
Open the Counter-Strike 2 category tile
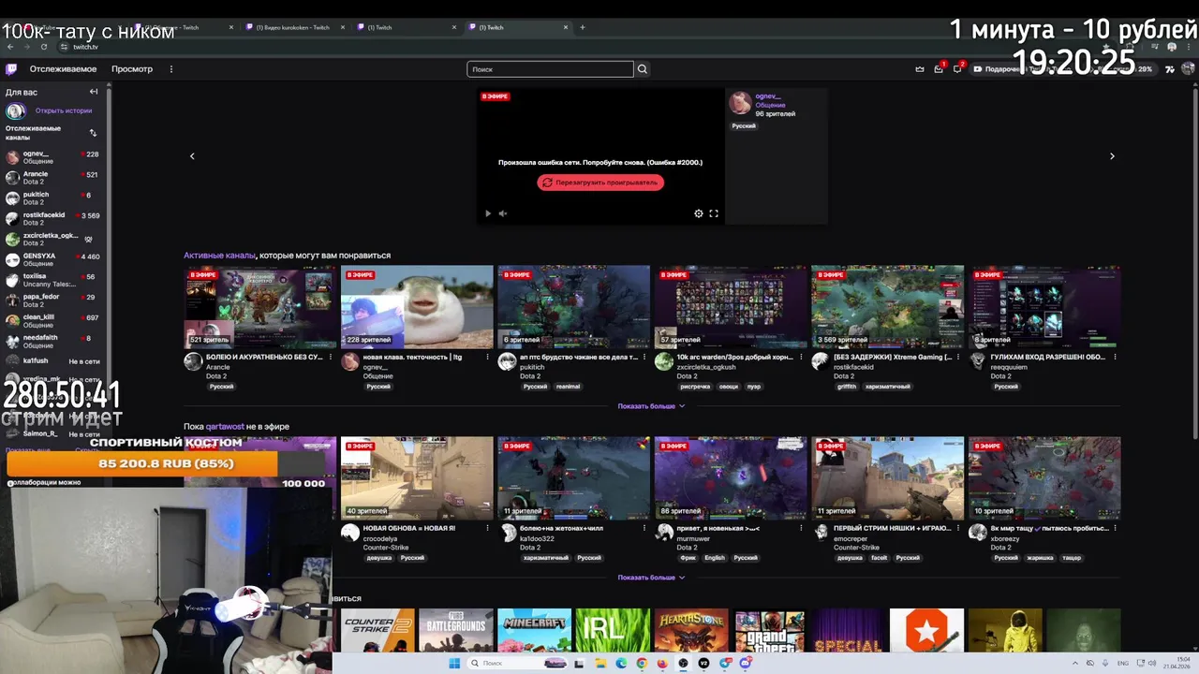377,630
